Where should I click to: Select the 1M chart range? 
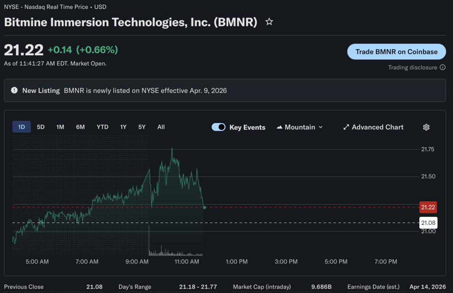coord(60,127)
